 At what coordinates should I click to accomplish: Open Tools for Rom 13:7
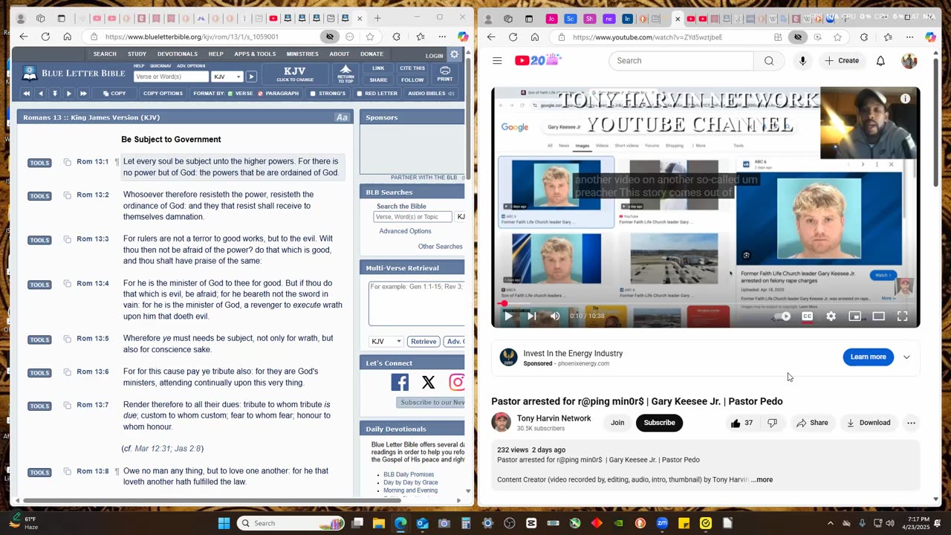39,406
